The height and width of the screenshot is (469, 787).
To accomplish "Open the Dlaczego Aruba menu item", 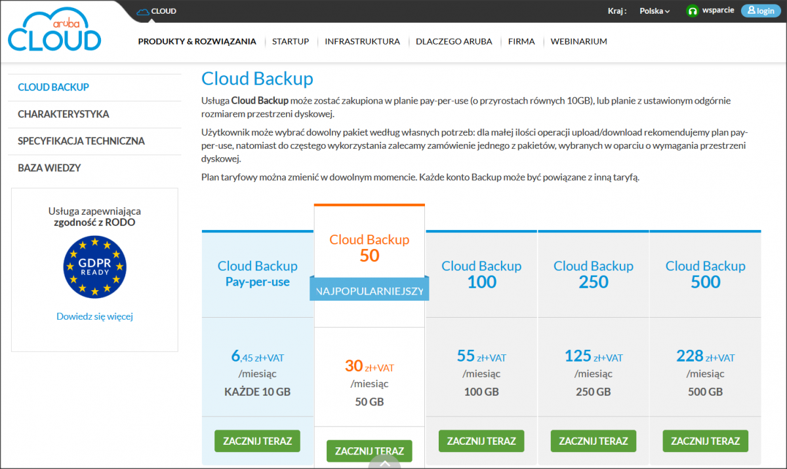I will click(454, 41).
